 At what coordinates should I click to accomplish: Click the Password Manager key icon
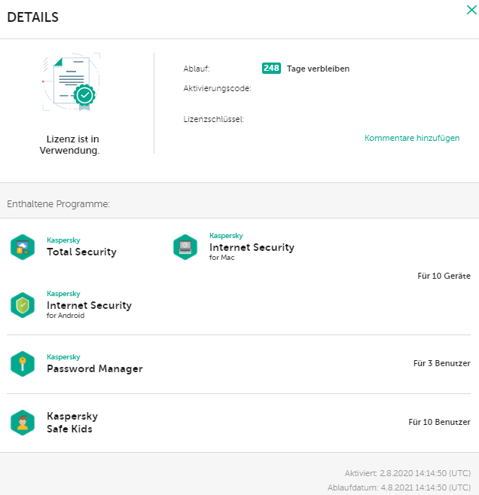(x=23, y=364)
